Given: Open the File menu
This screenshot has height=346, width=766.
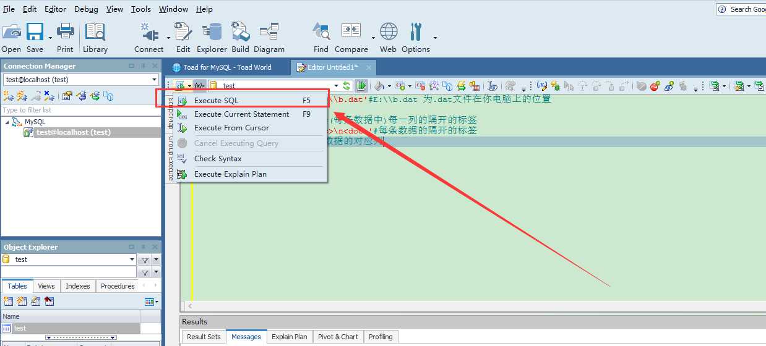Looking at the screenshot, I should (x=9, y=9).
